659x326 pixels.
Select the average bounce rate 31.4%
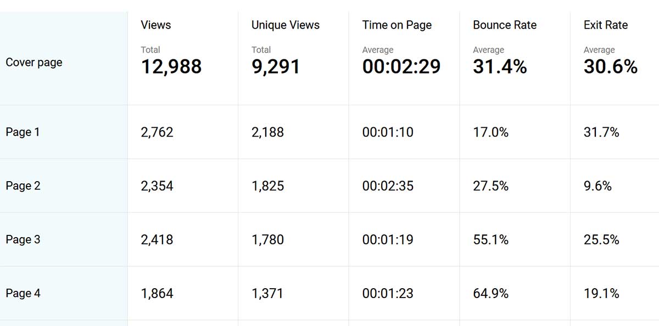click(500, 67)
